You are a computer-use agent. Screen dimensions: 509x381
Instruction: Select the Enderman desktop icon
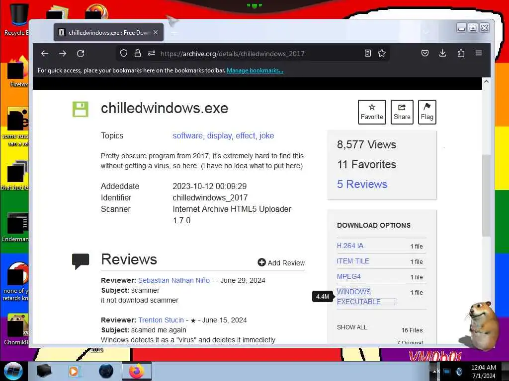pyautogui.click(x=16, y=227)
